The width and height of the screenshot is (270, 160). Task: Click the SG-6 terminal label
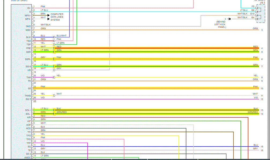point(28,66)
